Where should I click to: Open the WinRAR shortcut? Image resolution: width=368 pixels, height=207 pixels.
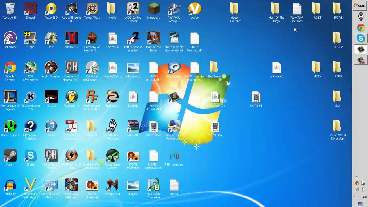[133, 126]
